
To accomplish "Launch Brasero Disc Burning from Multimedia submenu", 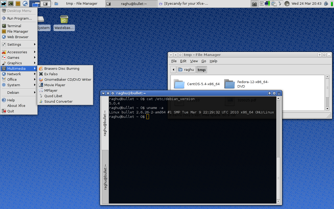I will pyautogui.click(x=65, y=68).
